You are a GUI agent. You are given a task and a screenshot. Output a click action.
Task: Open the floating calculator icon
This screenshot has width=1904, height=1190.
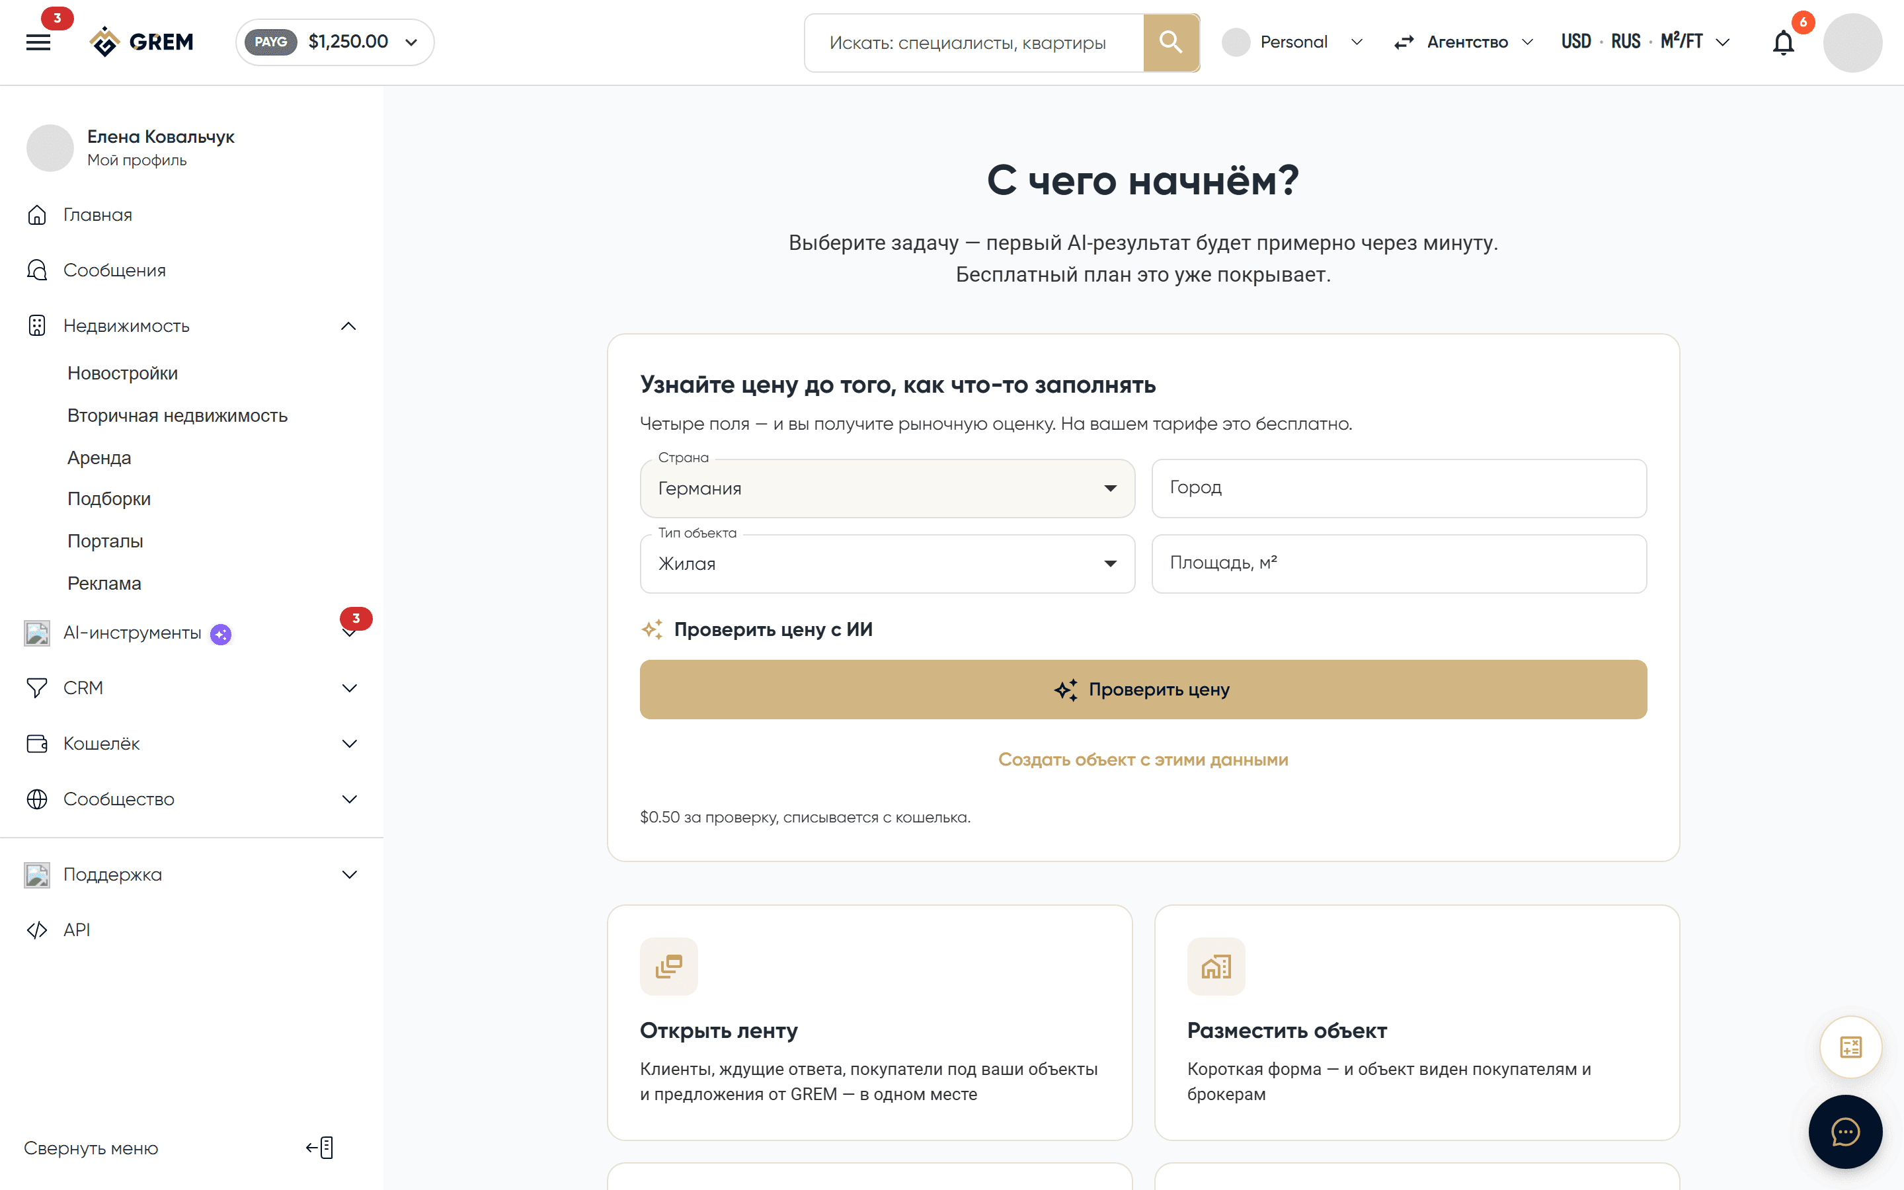pyautogui.click(x=1850, y=1047)
